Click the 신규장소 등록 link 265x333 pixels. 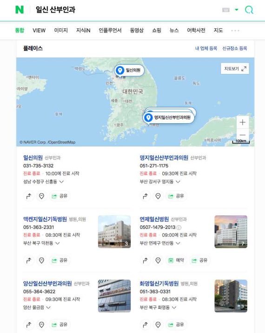(235, 48)
